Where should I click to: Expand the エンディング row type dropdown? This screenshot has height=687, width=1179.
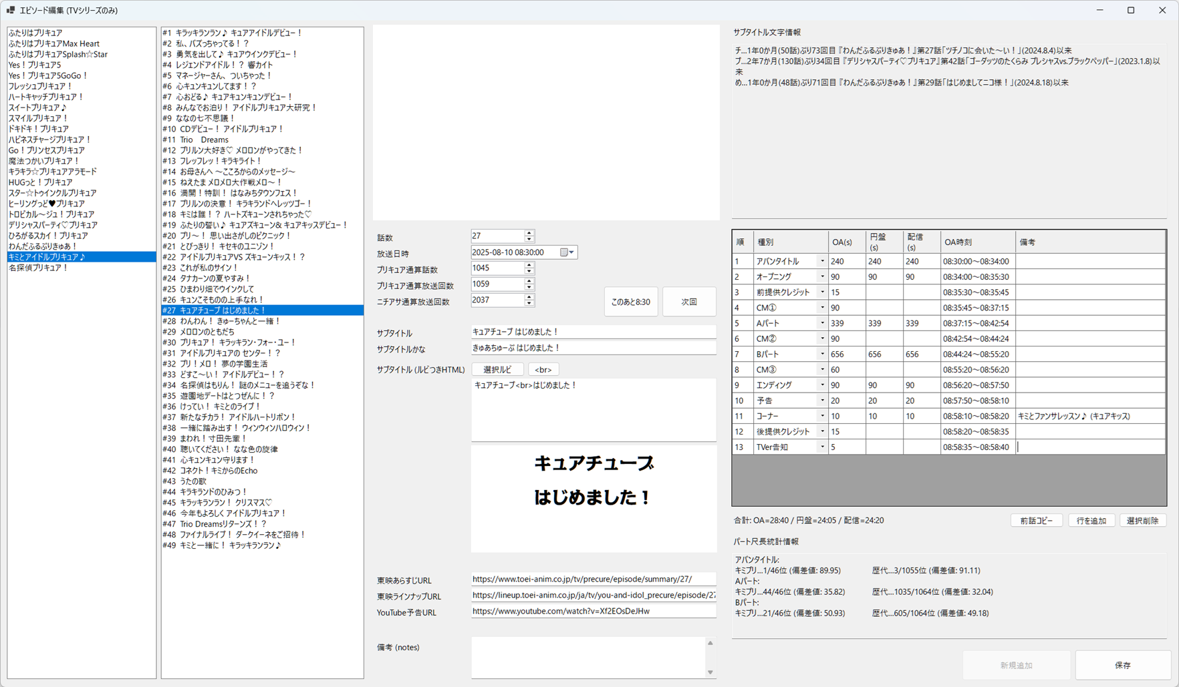coord(822,385)
